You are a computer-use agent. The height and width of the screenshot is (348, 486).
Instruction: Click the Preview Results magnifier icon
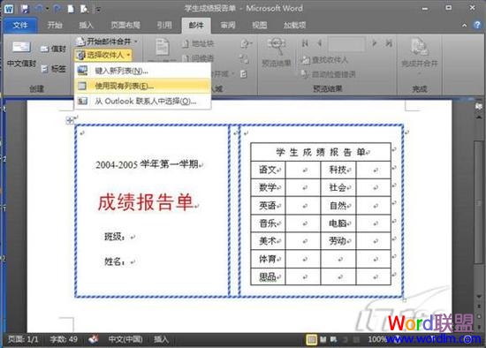(x=277, y=46)
